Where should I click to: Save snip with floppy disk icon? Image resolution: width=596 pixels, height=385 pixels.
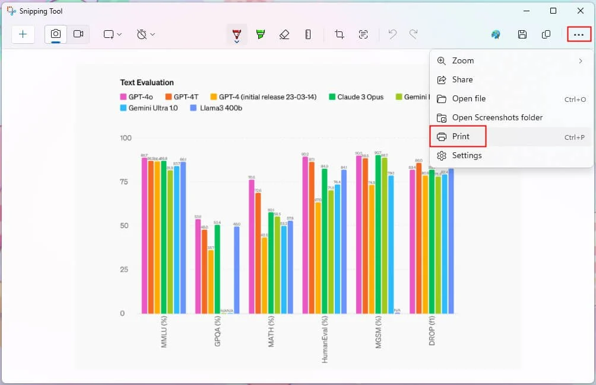coord(522,34)
